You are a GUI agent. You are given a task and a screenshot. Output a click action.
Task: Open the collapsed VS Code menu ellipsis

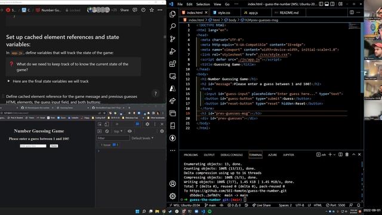click(236, 4)
